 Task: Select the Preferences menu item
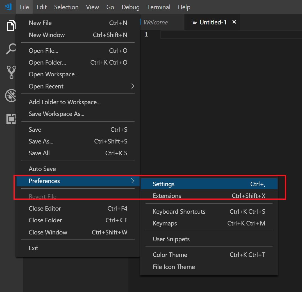78,181
